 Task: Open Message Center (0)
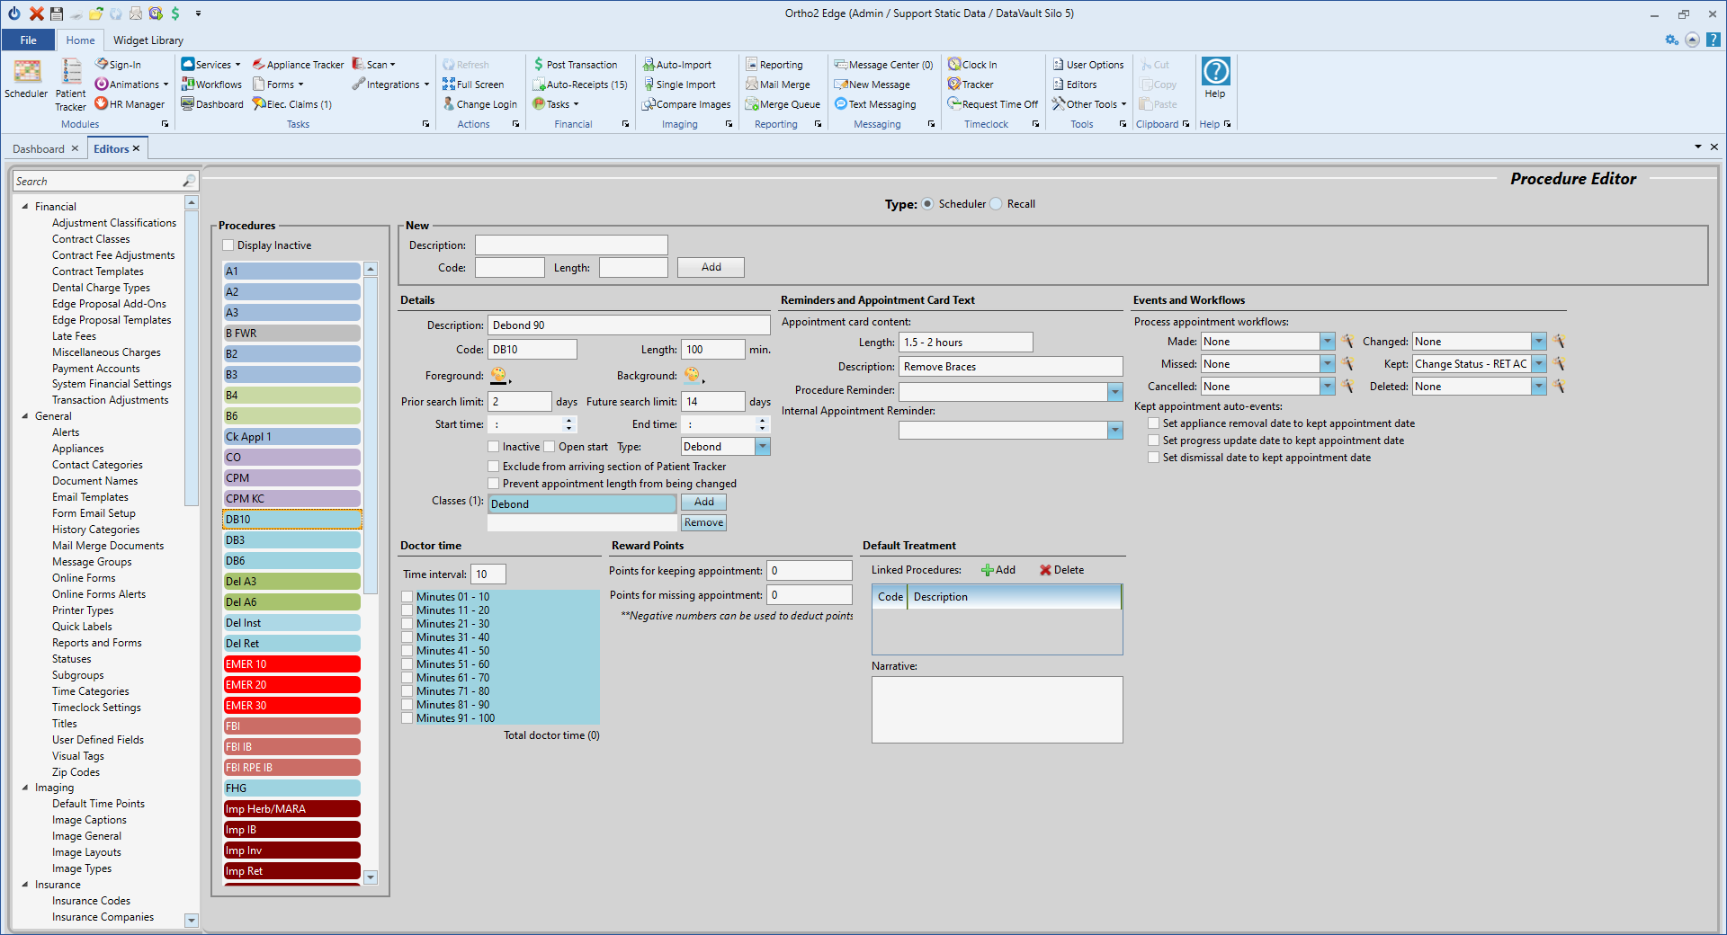[x=883, y=65]
